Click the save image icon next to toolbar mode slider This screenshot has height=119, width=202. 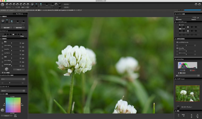point(56,4)
